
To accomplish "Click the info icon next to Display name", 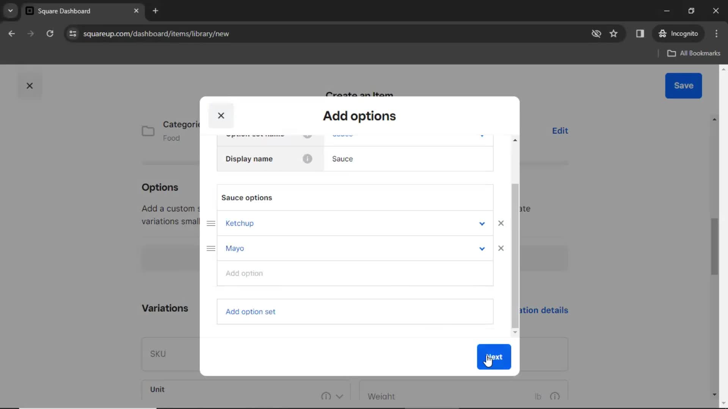I will click(308, 159).
